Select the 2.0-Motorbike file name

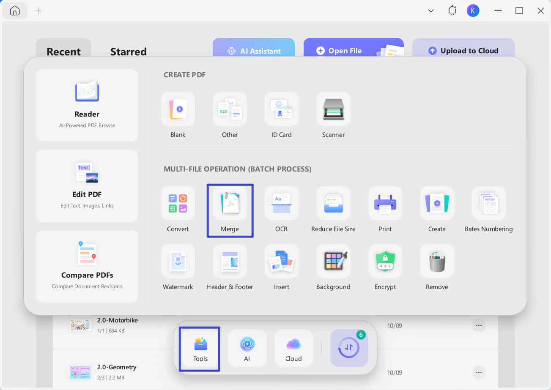[x=118, y=320]
